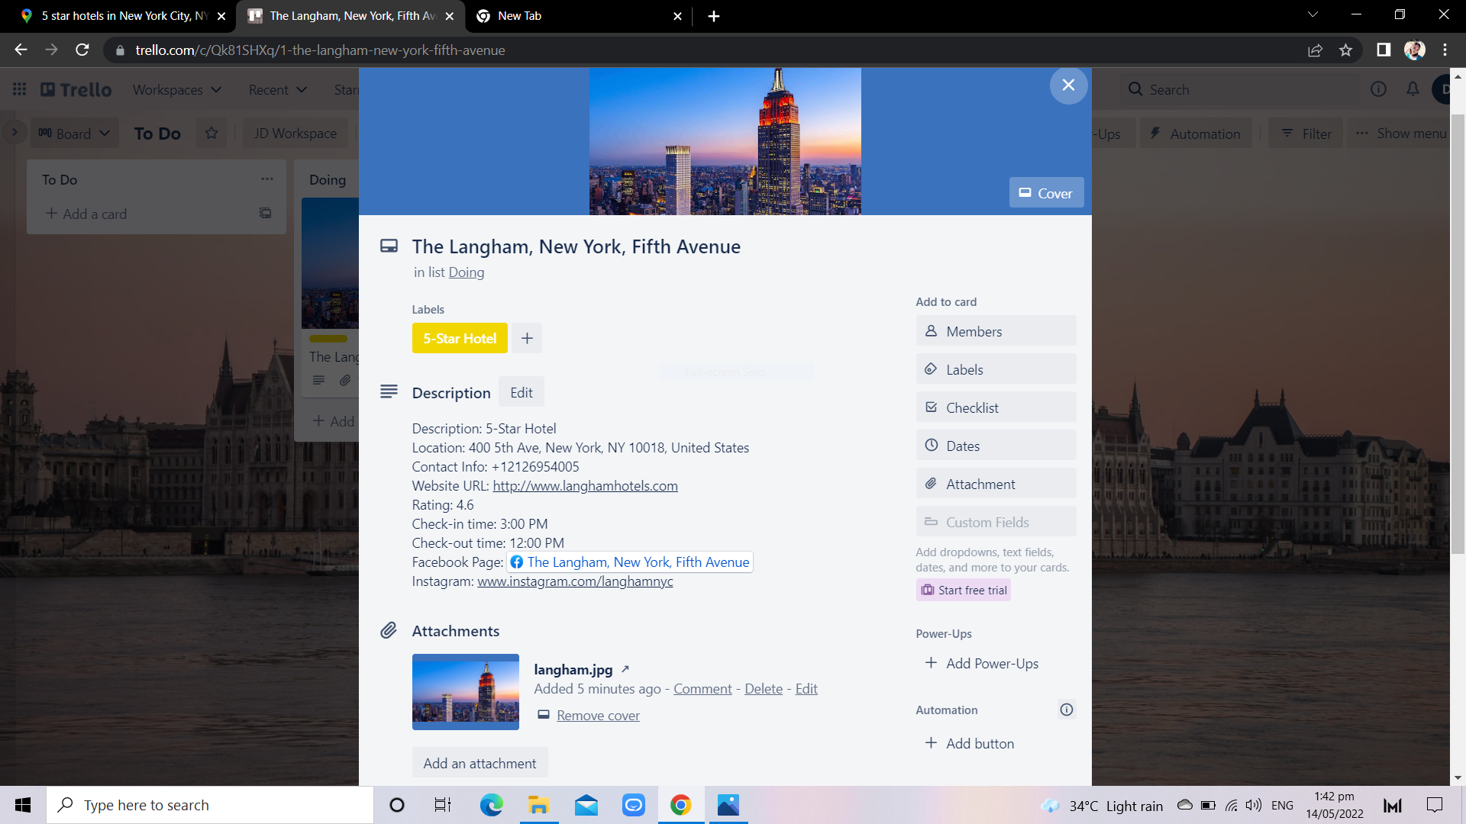Expand the Recent dropdown
Viewport: 1466px width, 824px height.
click(x=277, y=89)
